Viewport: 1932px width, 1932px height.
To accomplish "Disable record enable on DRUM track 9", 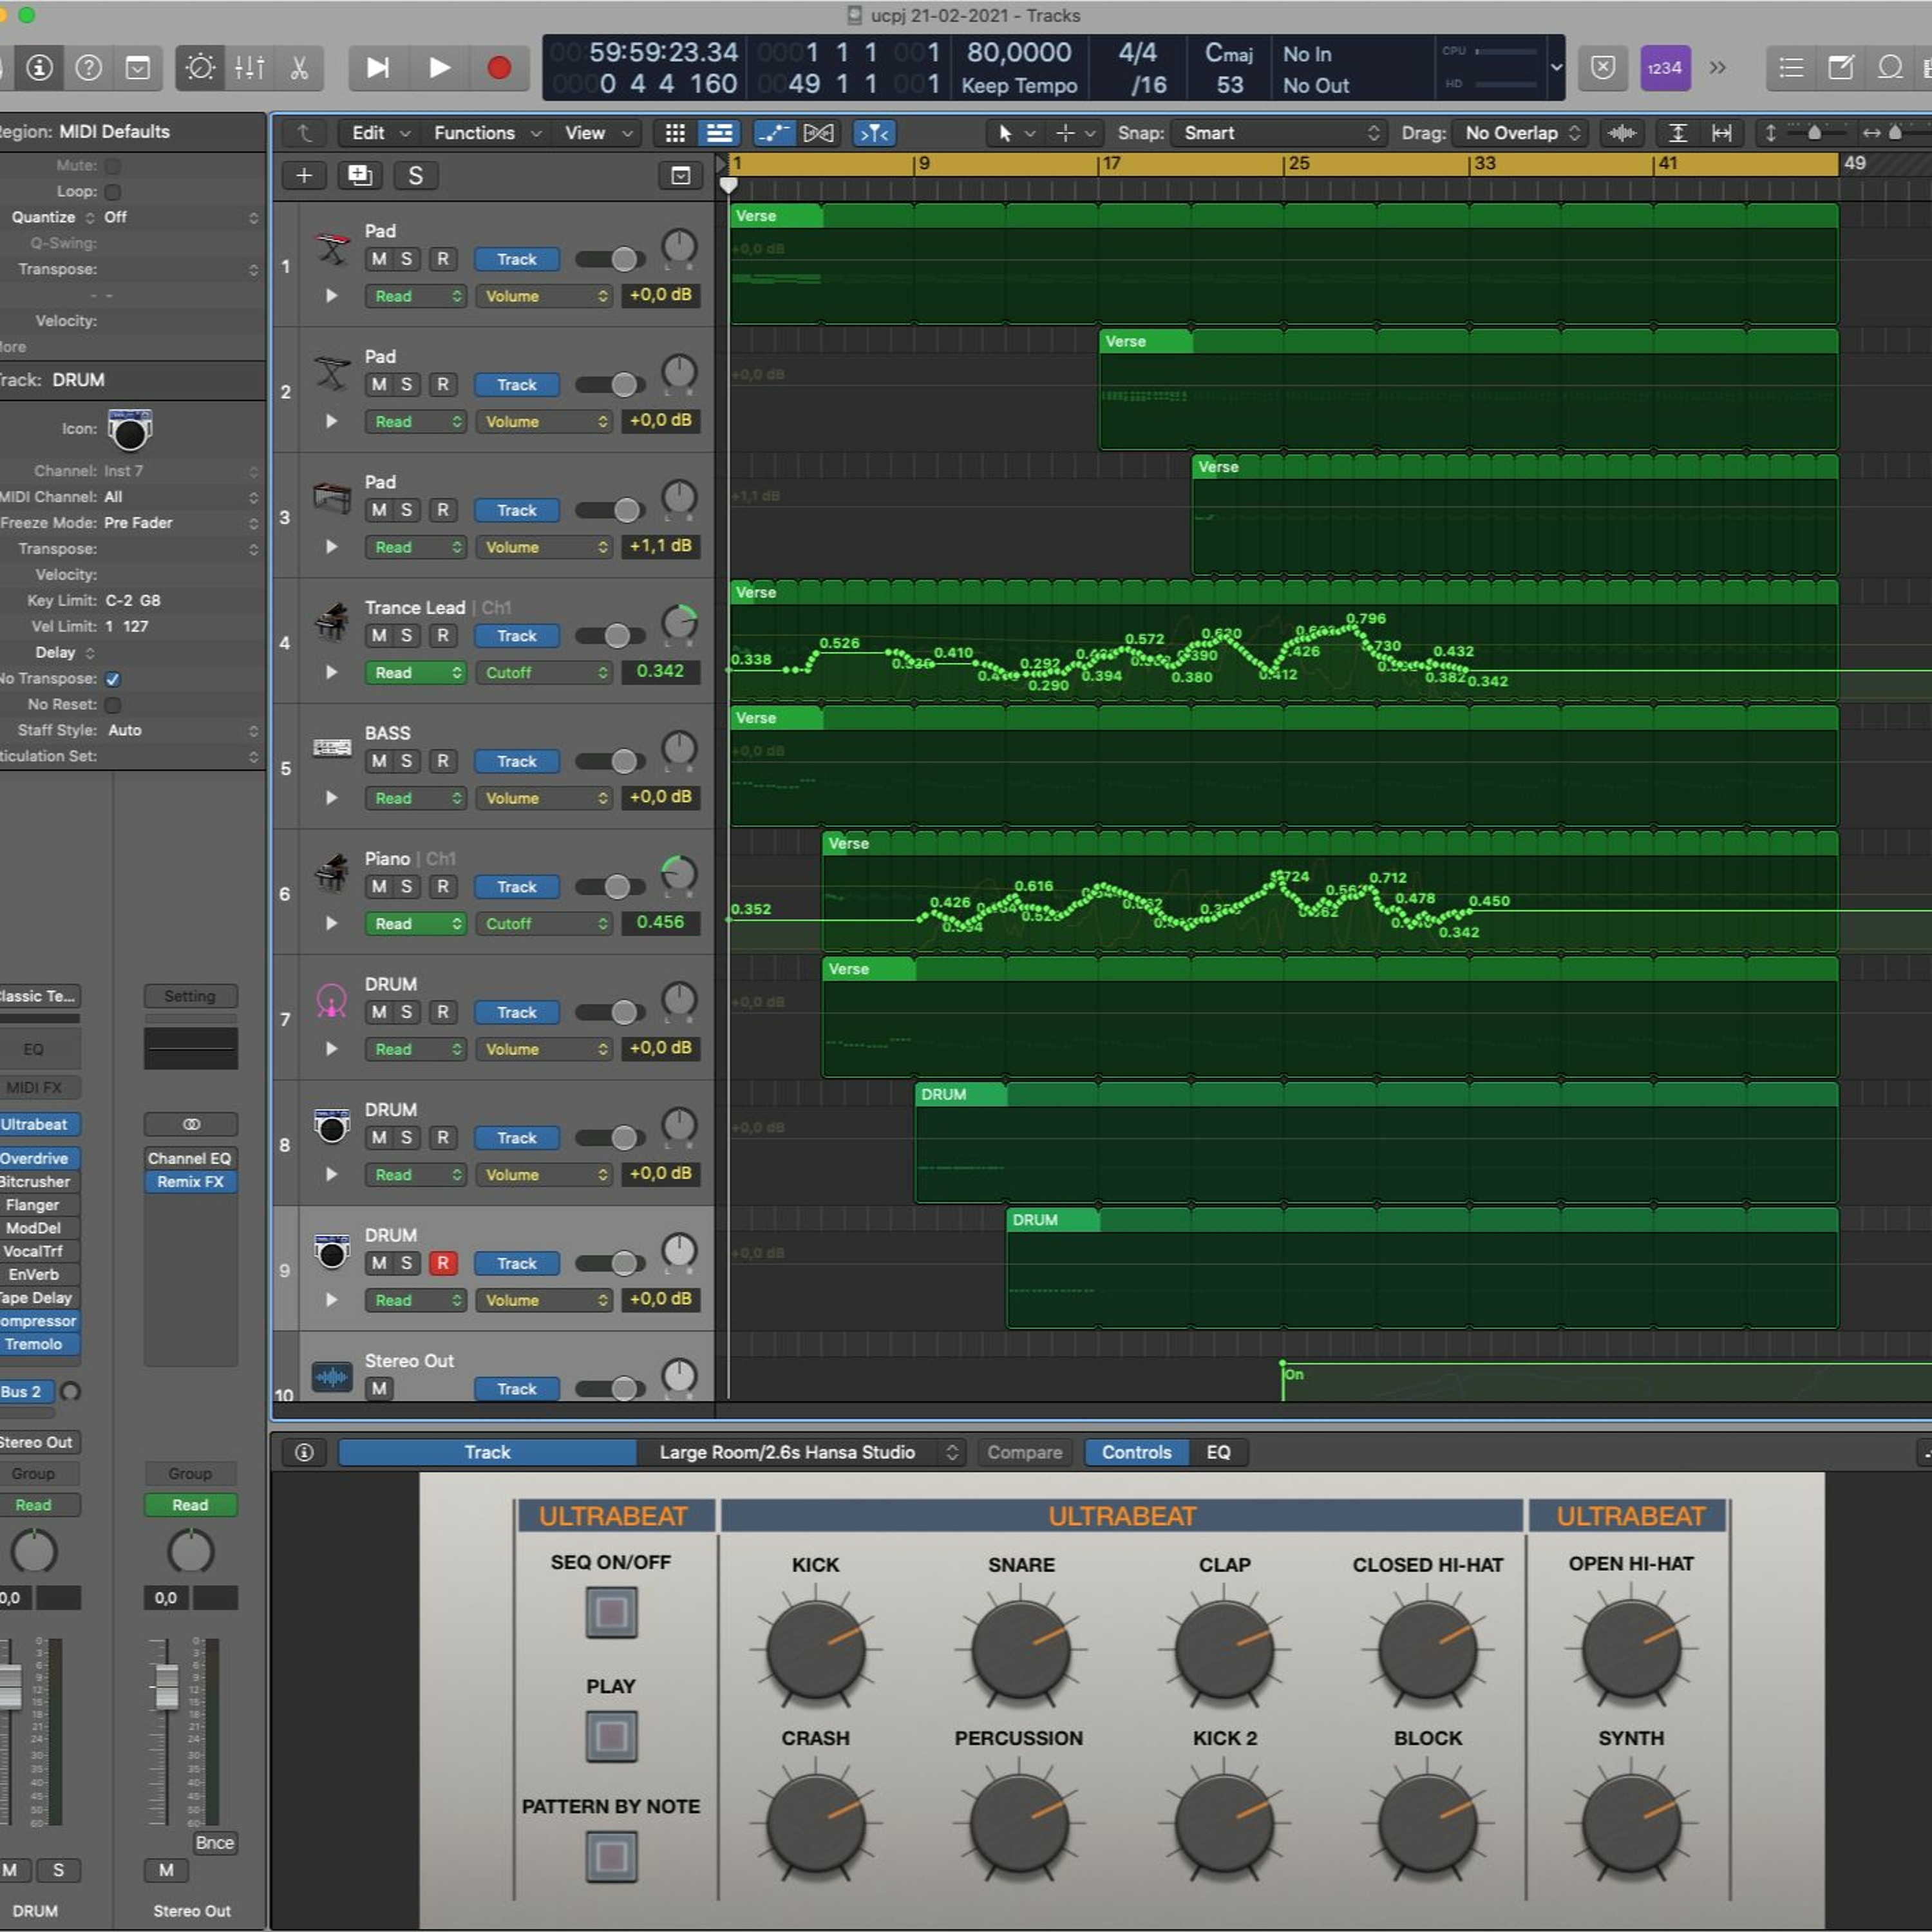I will (443, 1263).
